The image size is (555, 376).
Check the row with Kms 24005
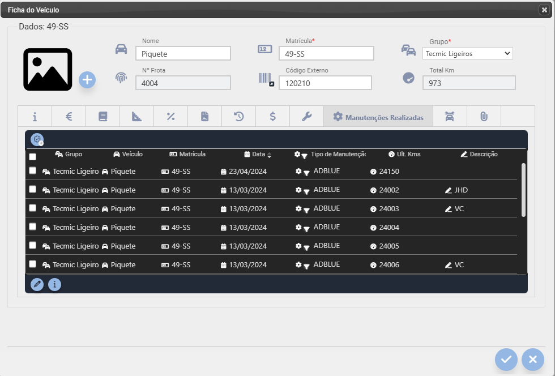coord(33,245)
